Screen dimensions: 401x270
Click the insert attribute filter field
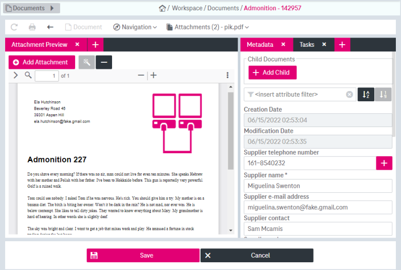coord(300,95)
